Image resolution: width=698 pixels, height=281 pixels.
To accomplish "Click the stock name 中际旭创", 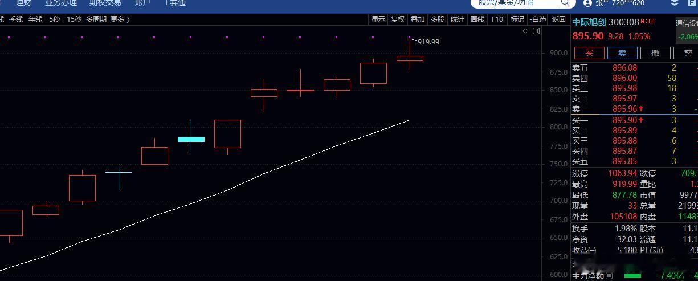I will point(589,22).
